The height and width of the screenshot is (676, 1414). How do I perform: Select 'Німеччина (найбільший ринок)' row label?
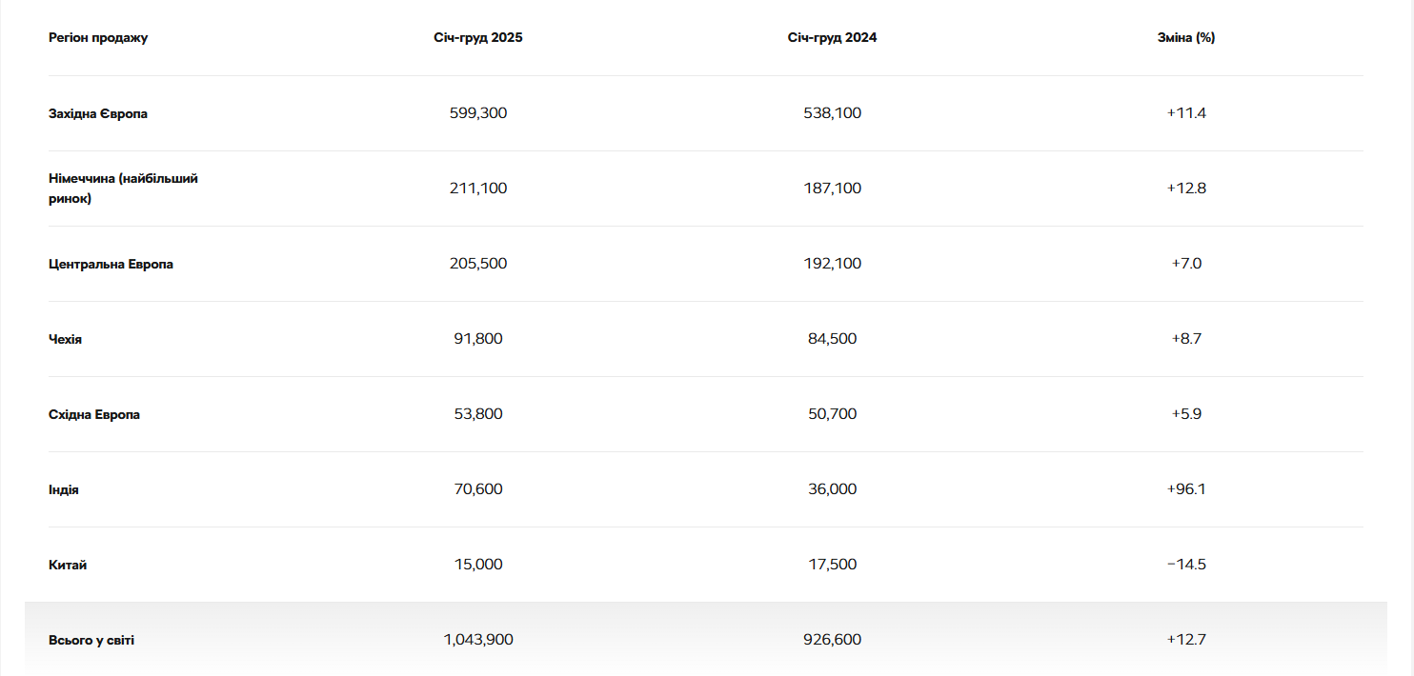(123, 189)
